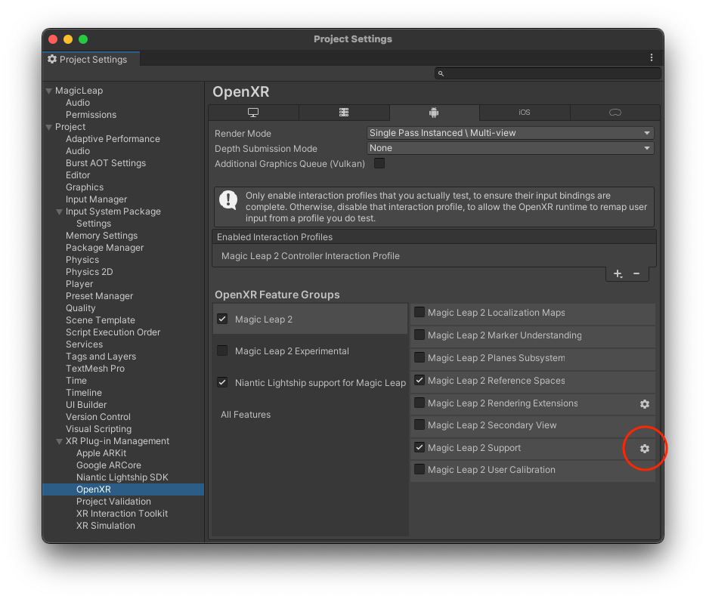Open Rendering Extensions settings gear
This screenshot has height=599, width=706.
point(644,404)
